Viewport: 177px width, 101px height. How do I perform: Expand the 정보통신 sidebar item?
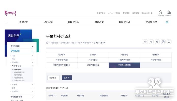[x=22, y=91]
